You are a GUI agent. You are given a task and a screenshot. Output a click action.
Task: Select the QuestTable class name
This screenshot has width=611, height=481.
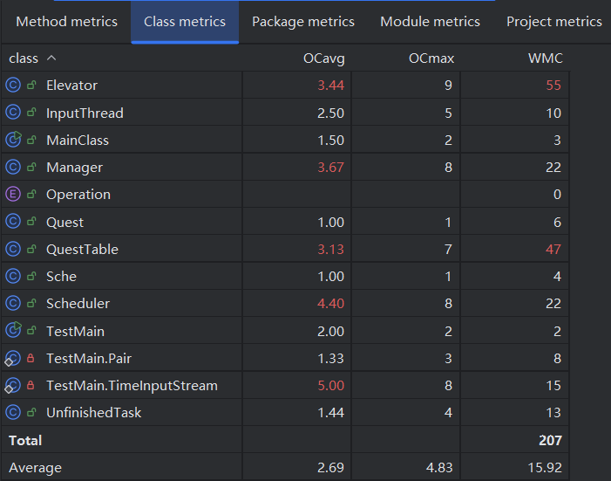pos(82,249)
